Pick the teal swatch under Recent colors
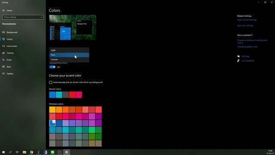The image size is (275, 155). 59,95
